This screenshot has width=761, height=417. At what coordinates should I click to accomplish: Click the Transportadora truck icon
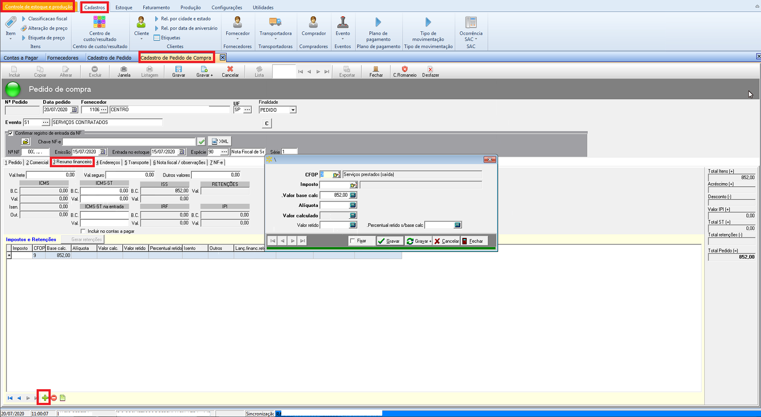point(275,22)
